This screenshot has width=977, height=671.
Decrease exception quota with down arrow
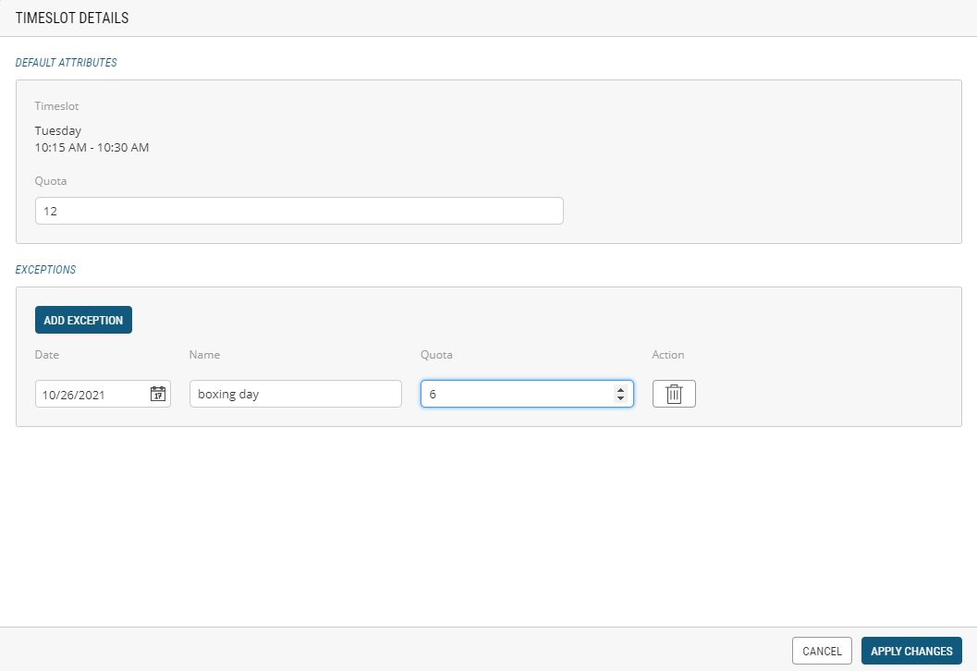pos(620,398)
